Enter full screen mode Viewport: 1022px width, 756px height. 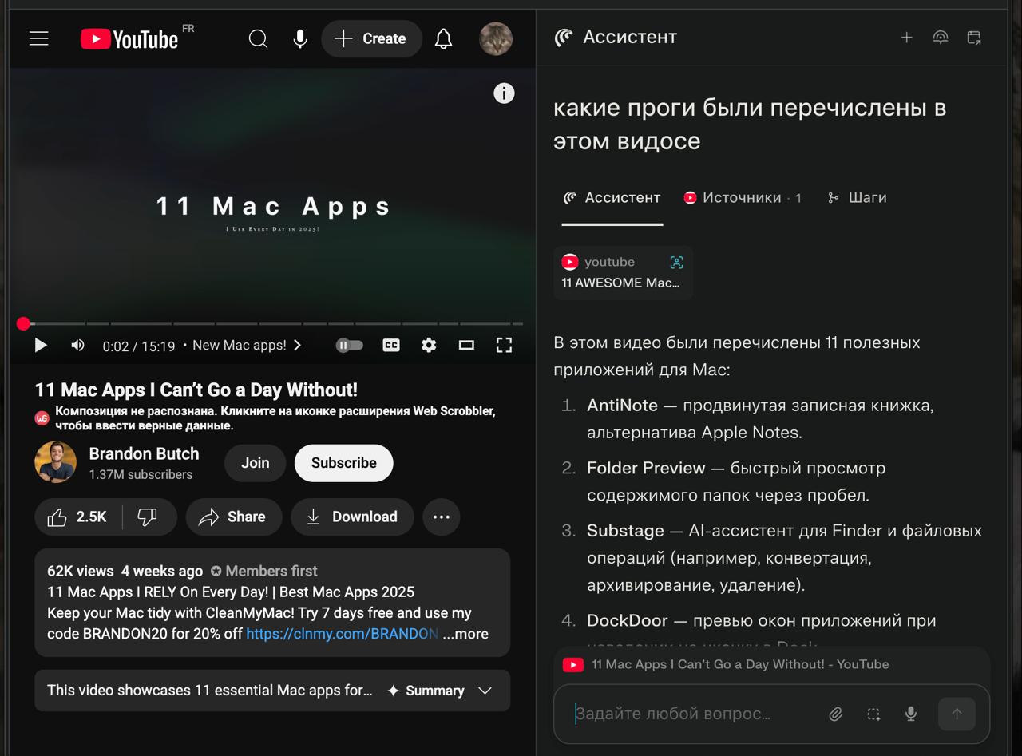[x=504, y=345]
